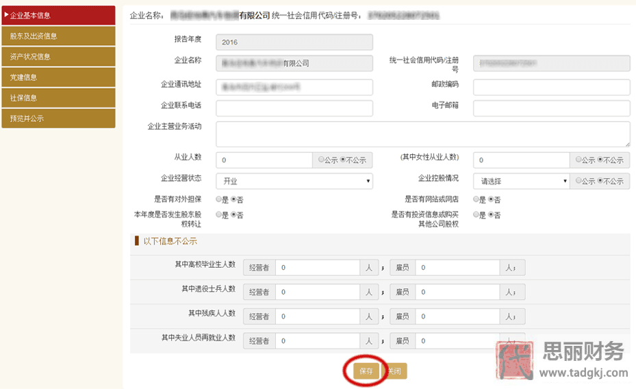Click the 保存 button
636x389 pixels.
[366, 371]
